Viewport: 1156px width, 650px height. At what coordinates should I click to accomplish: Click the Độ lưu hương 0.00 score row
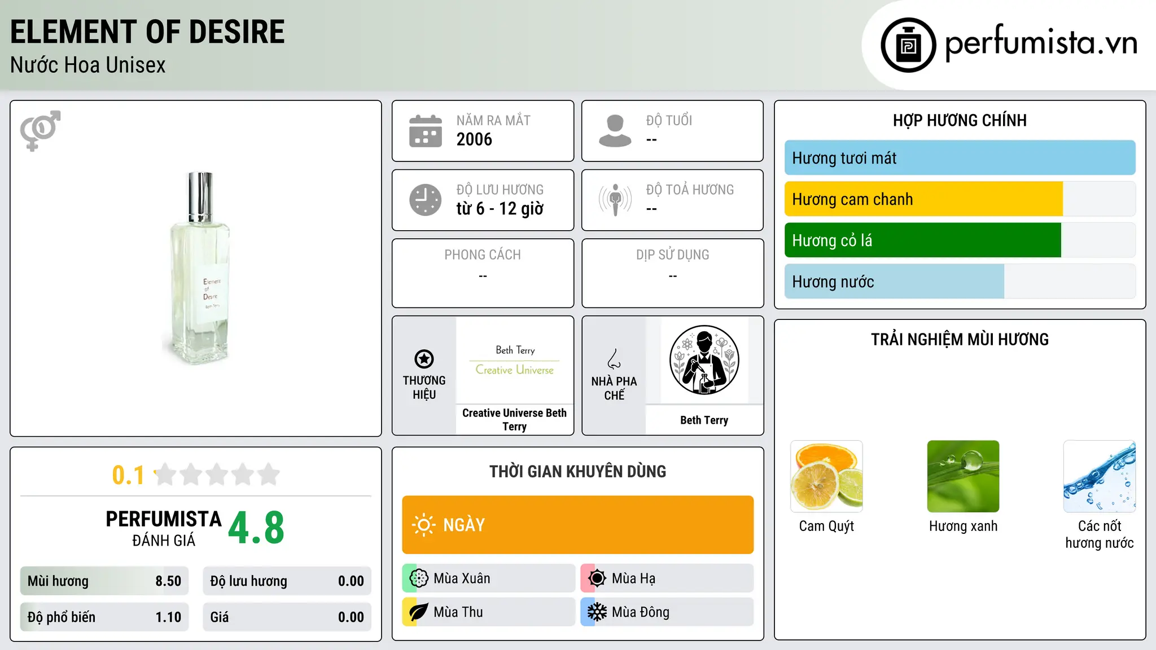click(x=287, y=581)
